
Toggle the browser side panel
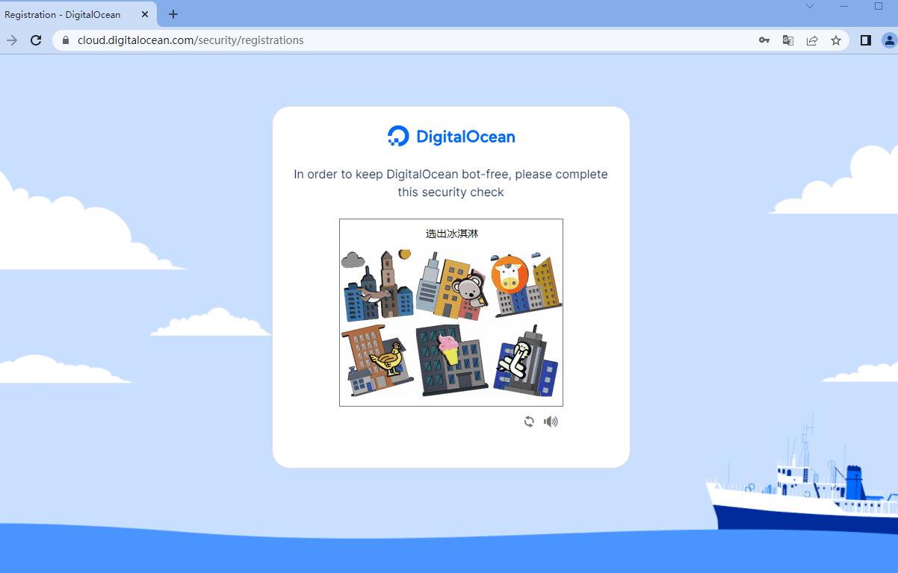point(865,40)
